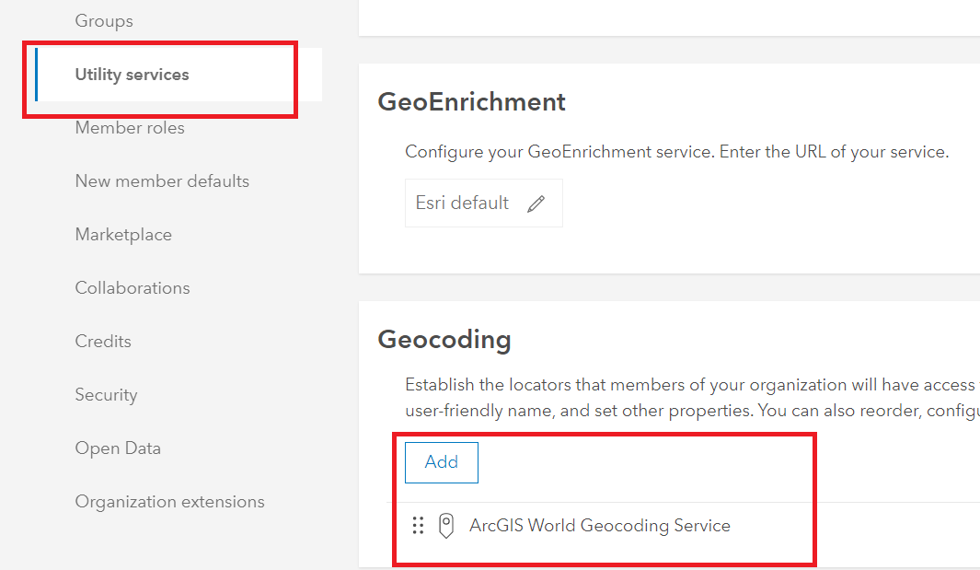Click the pencil edit icon beside Esri default
980x570 pixels.
coord(536,204)
